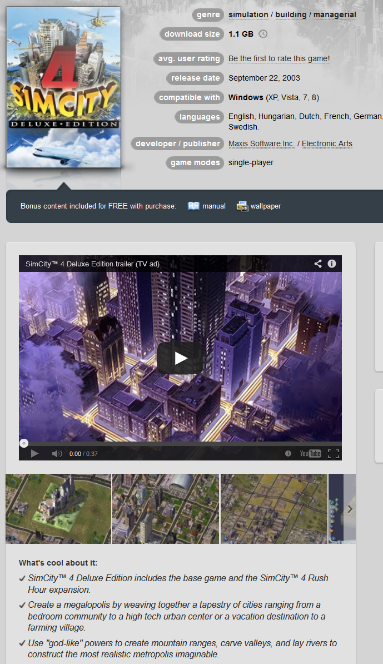This screenshot has height=664, width=383.
Task: Play the trailer with center play button
Action: [180, 358]
